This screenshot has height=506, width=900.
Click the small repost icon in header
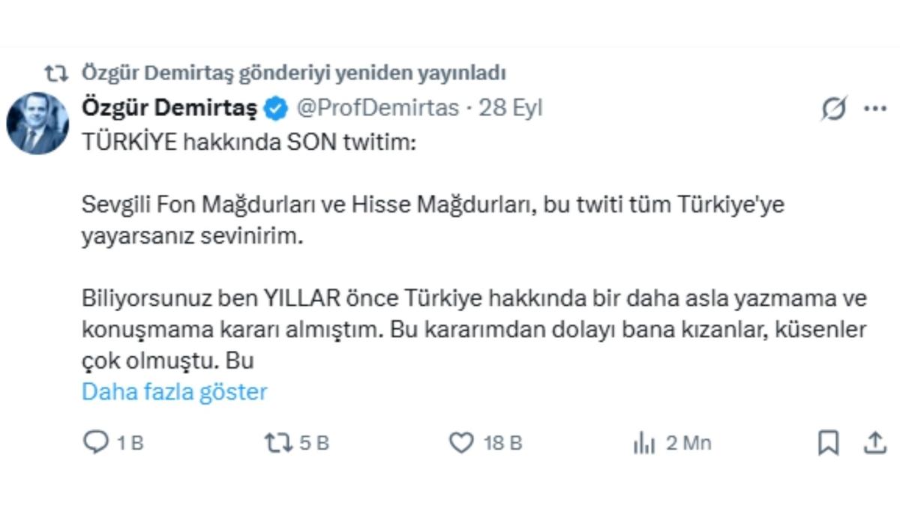56,73
